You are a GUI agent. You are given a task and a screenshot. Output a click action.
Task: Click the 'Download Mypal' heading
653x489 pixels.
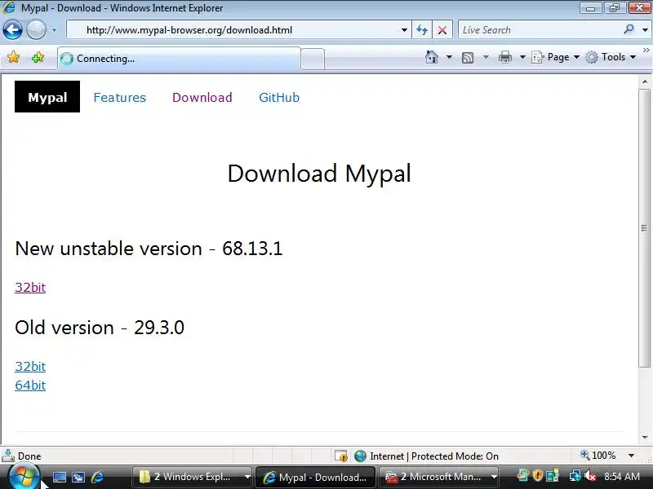[x=319, y=174]
